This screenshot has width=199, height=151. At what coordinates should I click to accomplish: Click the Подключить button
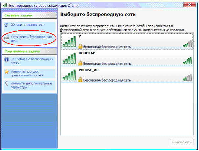pyautogui.click(x=182, y=142)
